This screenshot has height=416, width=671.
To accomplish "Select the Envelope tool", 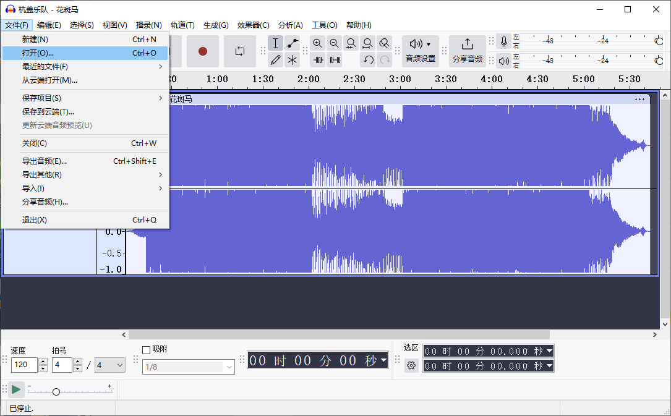I will click(293, 43).
